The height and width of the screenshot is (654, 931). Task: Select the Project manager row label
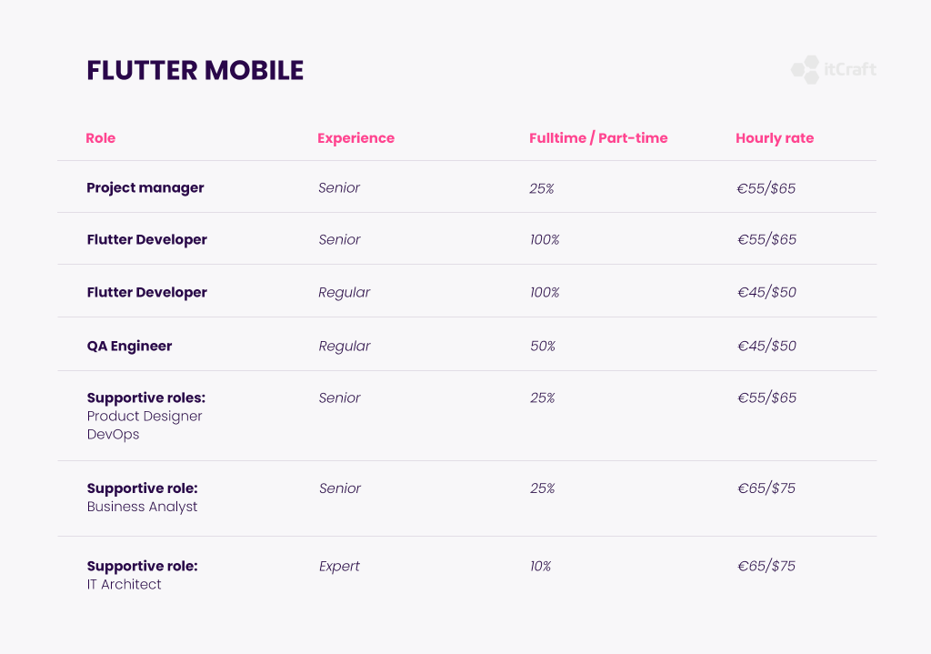click(145, 187)
